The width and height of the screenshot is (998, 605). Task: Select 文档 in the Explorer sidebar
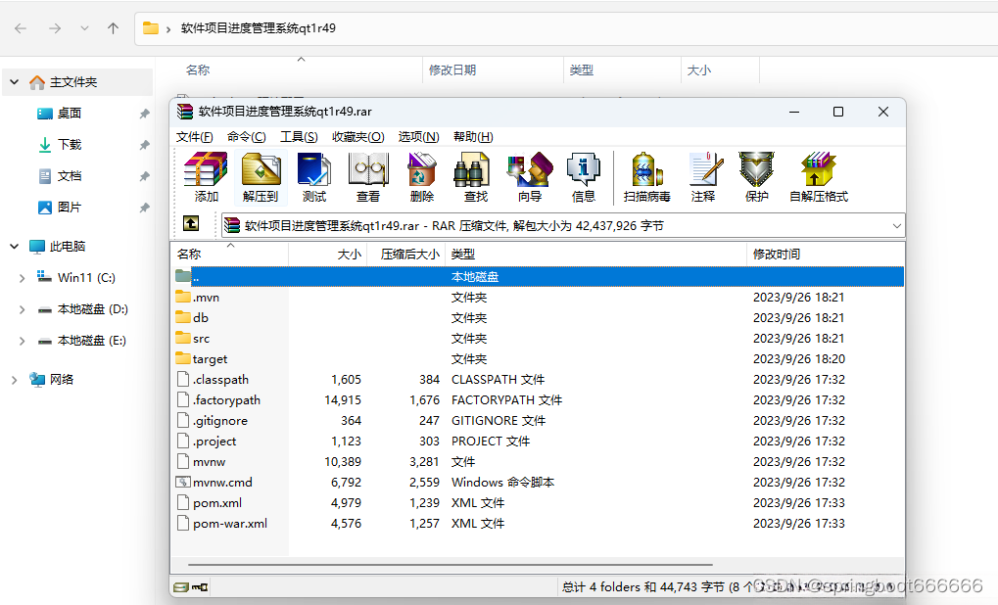[x=69, y=175]
